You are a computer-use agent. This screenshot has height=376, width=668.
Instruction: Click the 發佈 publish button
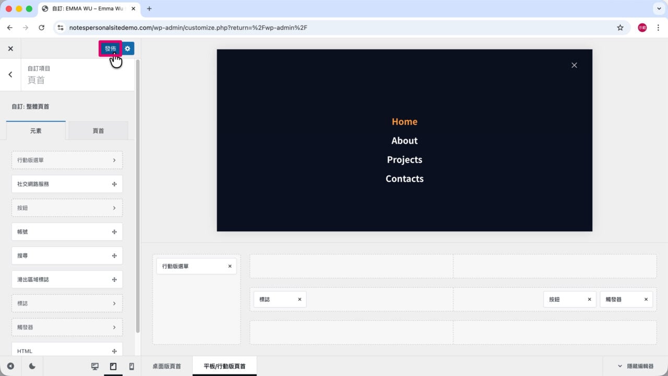(x=110, y=49)
